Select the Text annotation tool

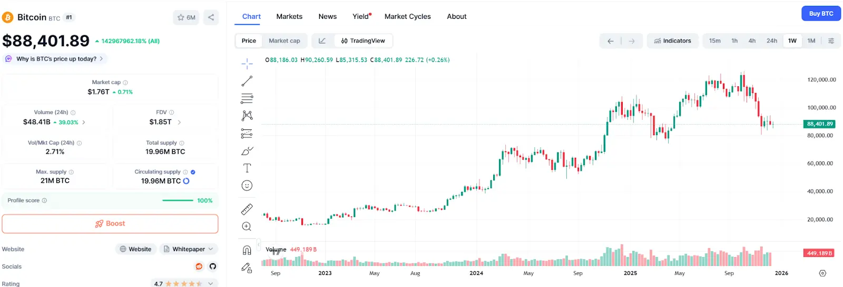pyautogui.click(x=247, y=168)
